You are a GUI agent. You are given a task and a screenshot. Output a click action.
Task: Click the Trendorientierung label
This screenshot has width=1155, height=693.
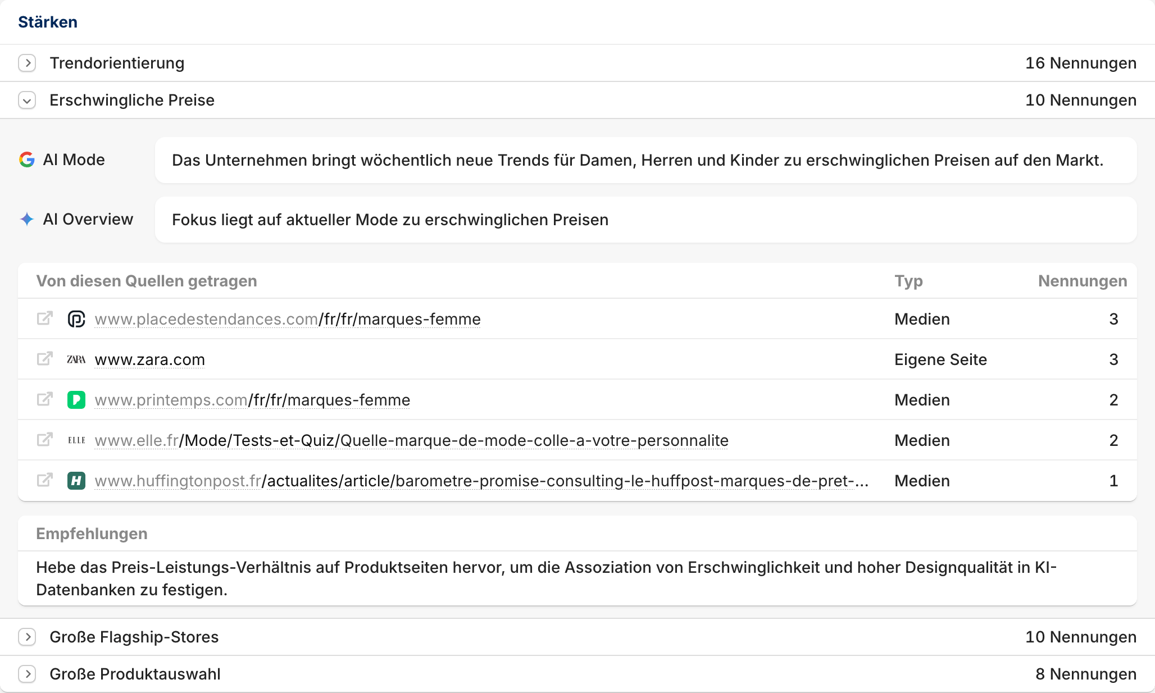[x=117, y=63]
